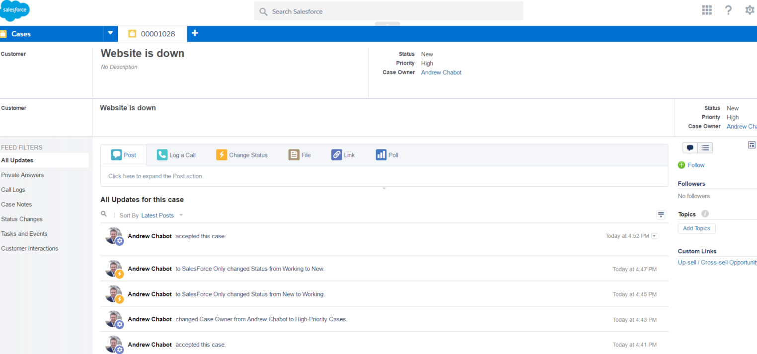The width and height of the screenshot is (757, 354).
Task: Switch the feed to chat view
Action: (x=690, y=147)
